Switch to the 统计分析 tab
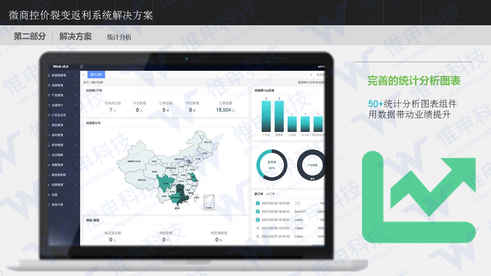Viewport: 491px width, 276px height. coord(96,74)
